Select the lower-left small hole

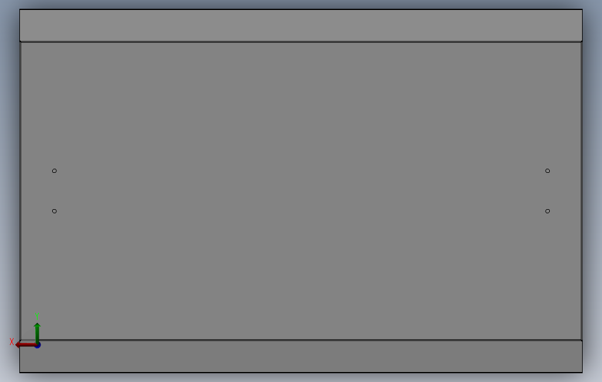(54, 211)
